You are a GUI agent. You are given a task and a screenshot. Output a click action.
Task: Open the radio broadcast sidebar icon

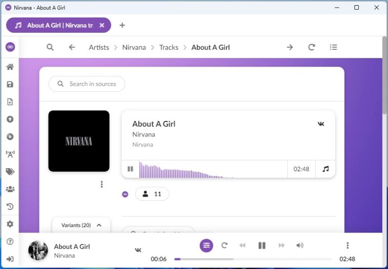pyautogui.click(x=10, y=154)
